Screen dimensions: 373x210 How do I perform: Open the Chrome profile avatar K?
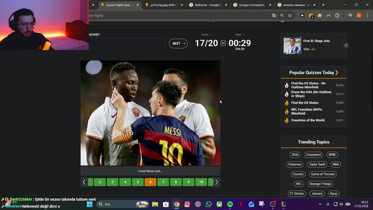point(359,15)
